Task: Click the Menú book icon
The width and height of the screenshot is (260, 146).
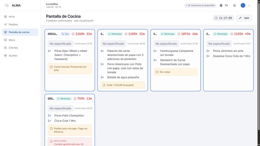Action: pos(5,40)
